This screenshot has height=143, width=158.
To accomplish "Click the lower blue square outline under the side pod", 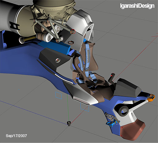I will click(x=85, y=107).
